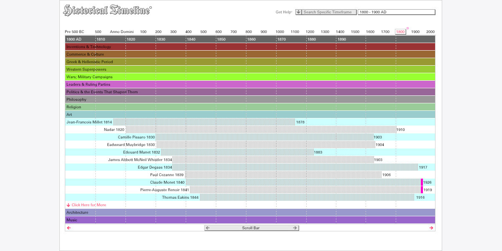Viewport: 502px width, 251px height.
Task: Click the Scroll Bar handle
Action: coord(251,228)
